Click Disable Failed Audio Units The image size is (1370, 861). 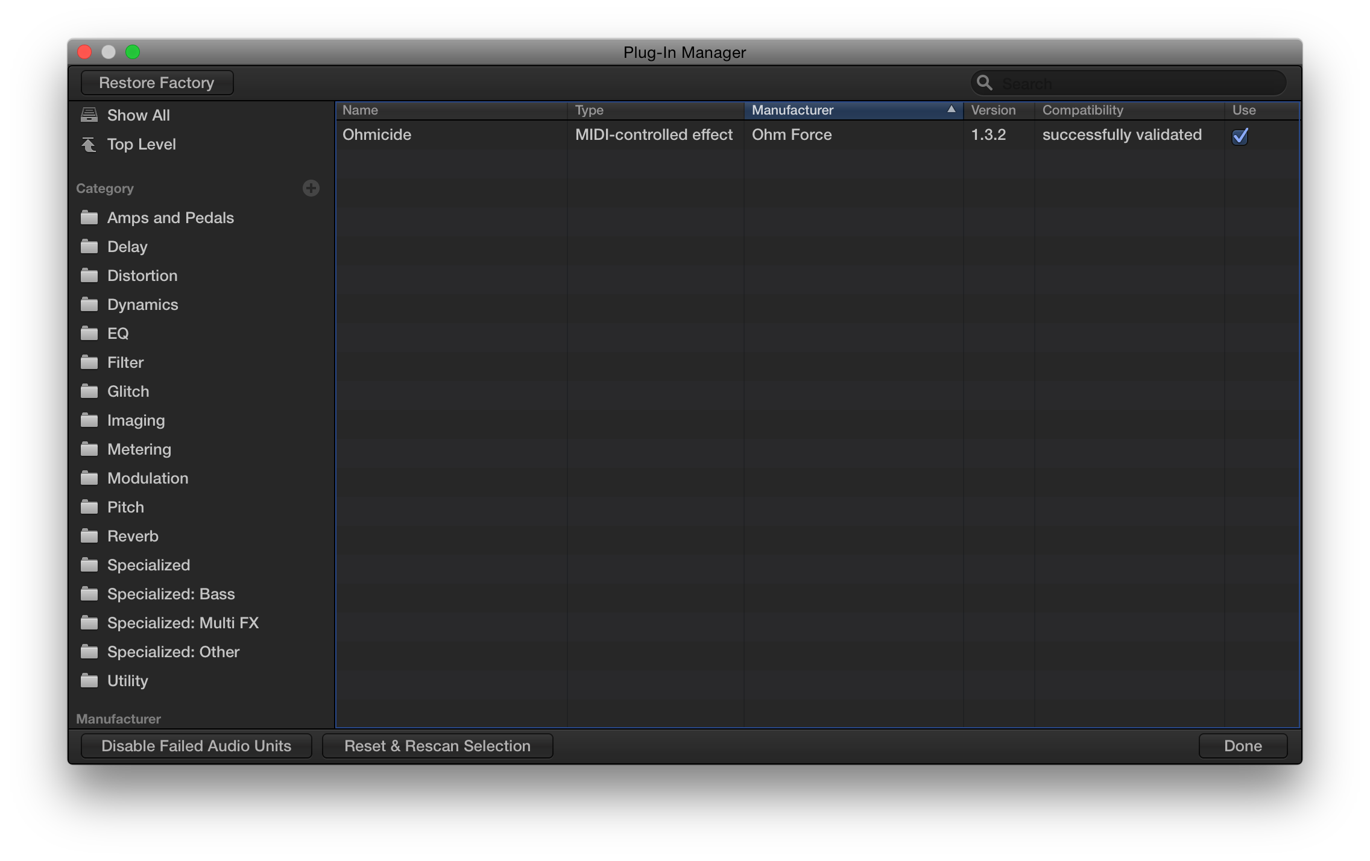(x=196, y=746)
